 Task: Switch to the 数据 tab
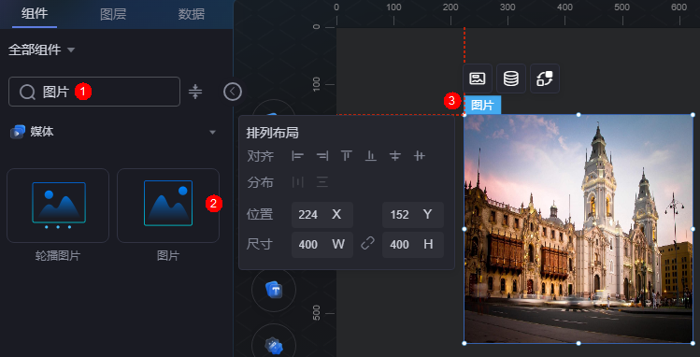[192, 14]
